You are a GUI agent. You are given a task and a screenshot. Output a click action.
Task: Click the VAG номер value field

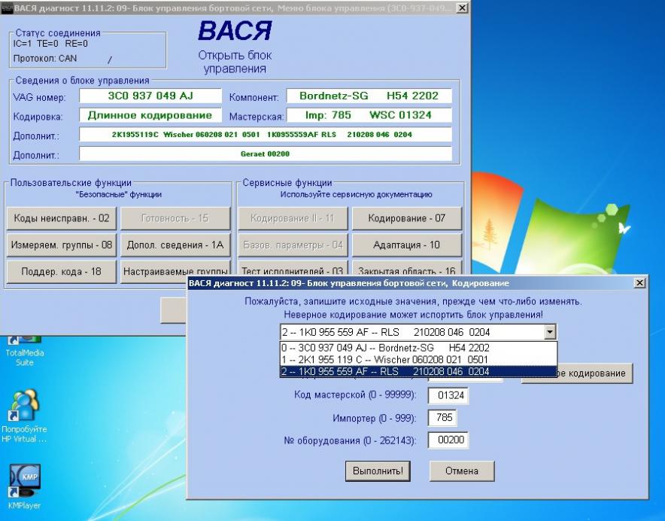tap(150, 96)
